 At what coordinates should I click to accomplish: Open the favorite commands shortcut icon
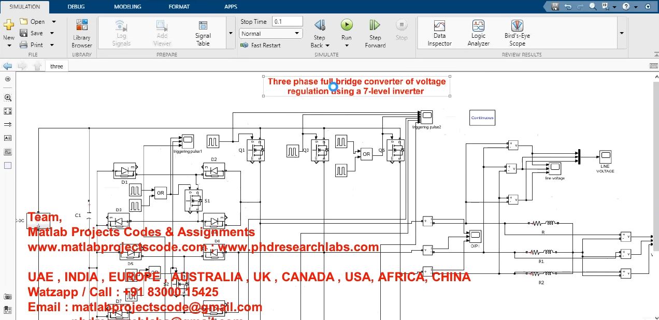pyautogui.click(x=605, y=7)
